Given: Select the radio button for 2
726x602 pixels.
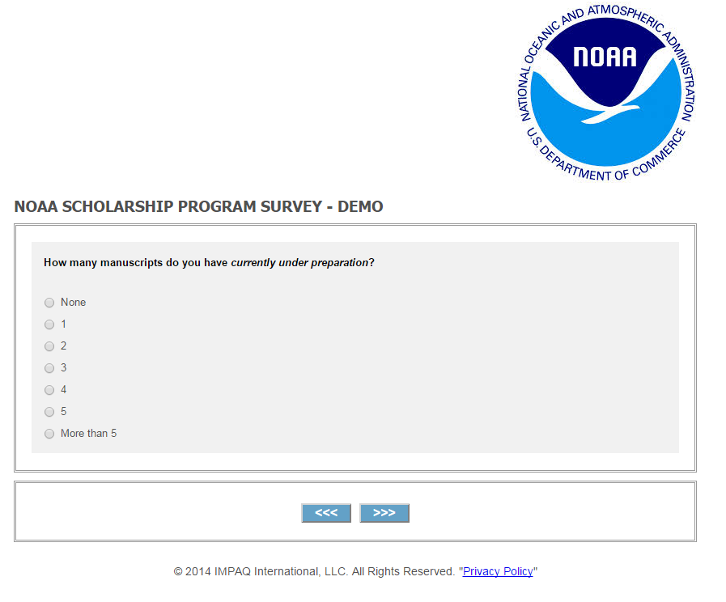Looking at the screenshot, I should (49, 346).
